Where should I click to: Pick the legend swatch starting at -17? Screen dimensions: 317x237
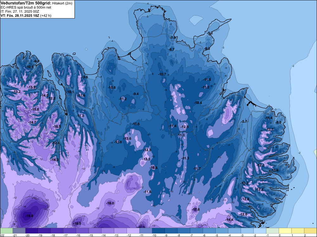click(x=70, y=231)
